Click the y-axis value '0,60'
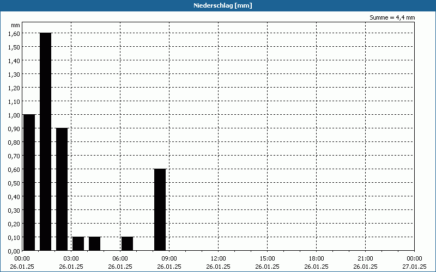Screen dimensions: 436x272 pyautogui.click(x=14, y=169)
